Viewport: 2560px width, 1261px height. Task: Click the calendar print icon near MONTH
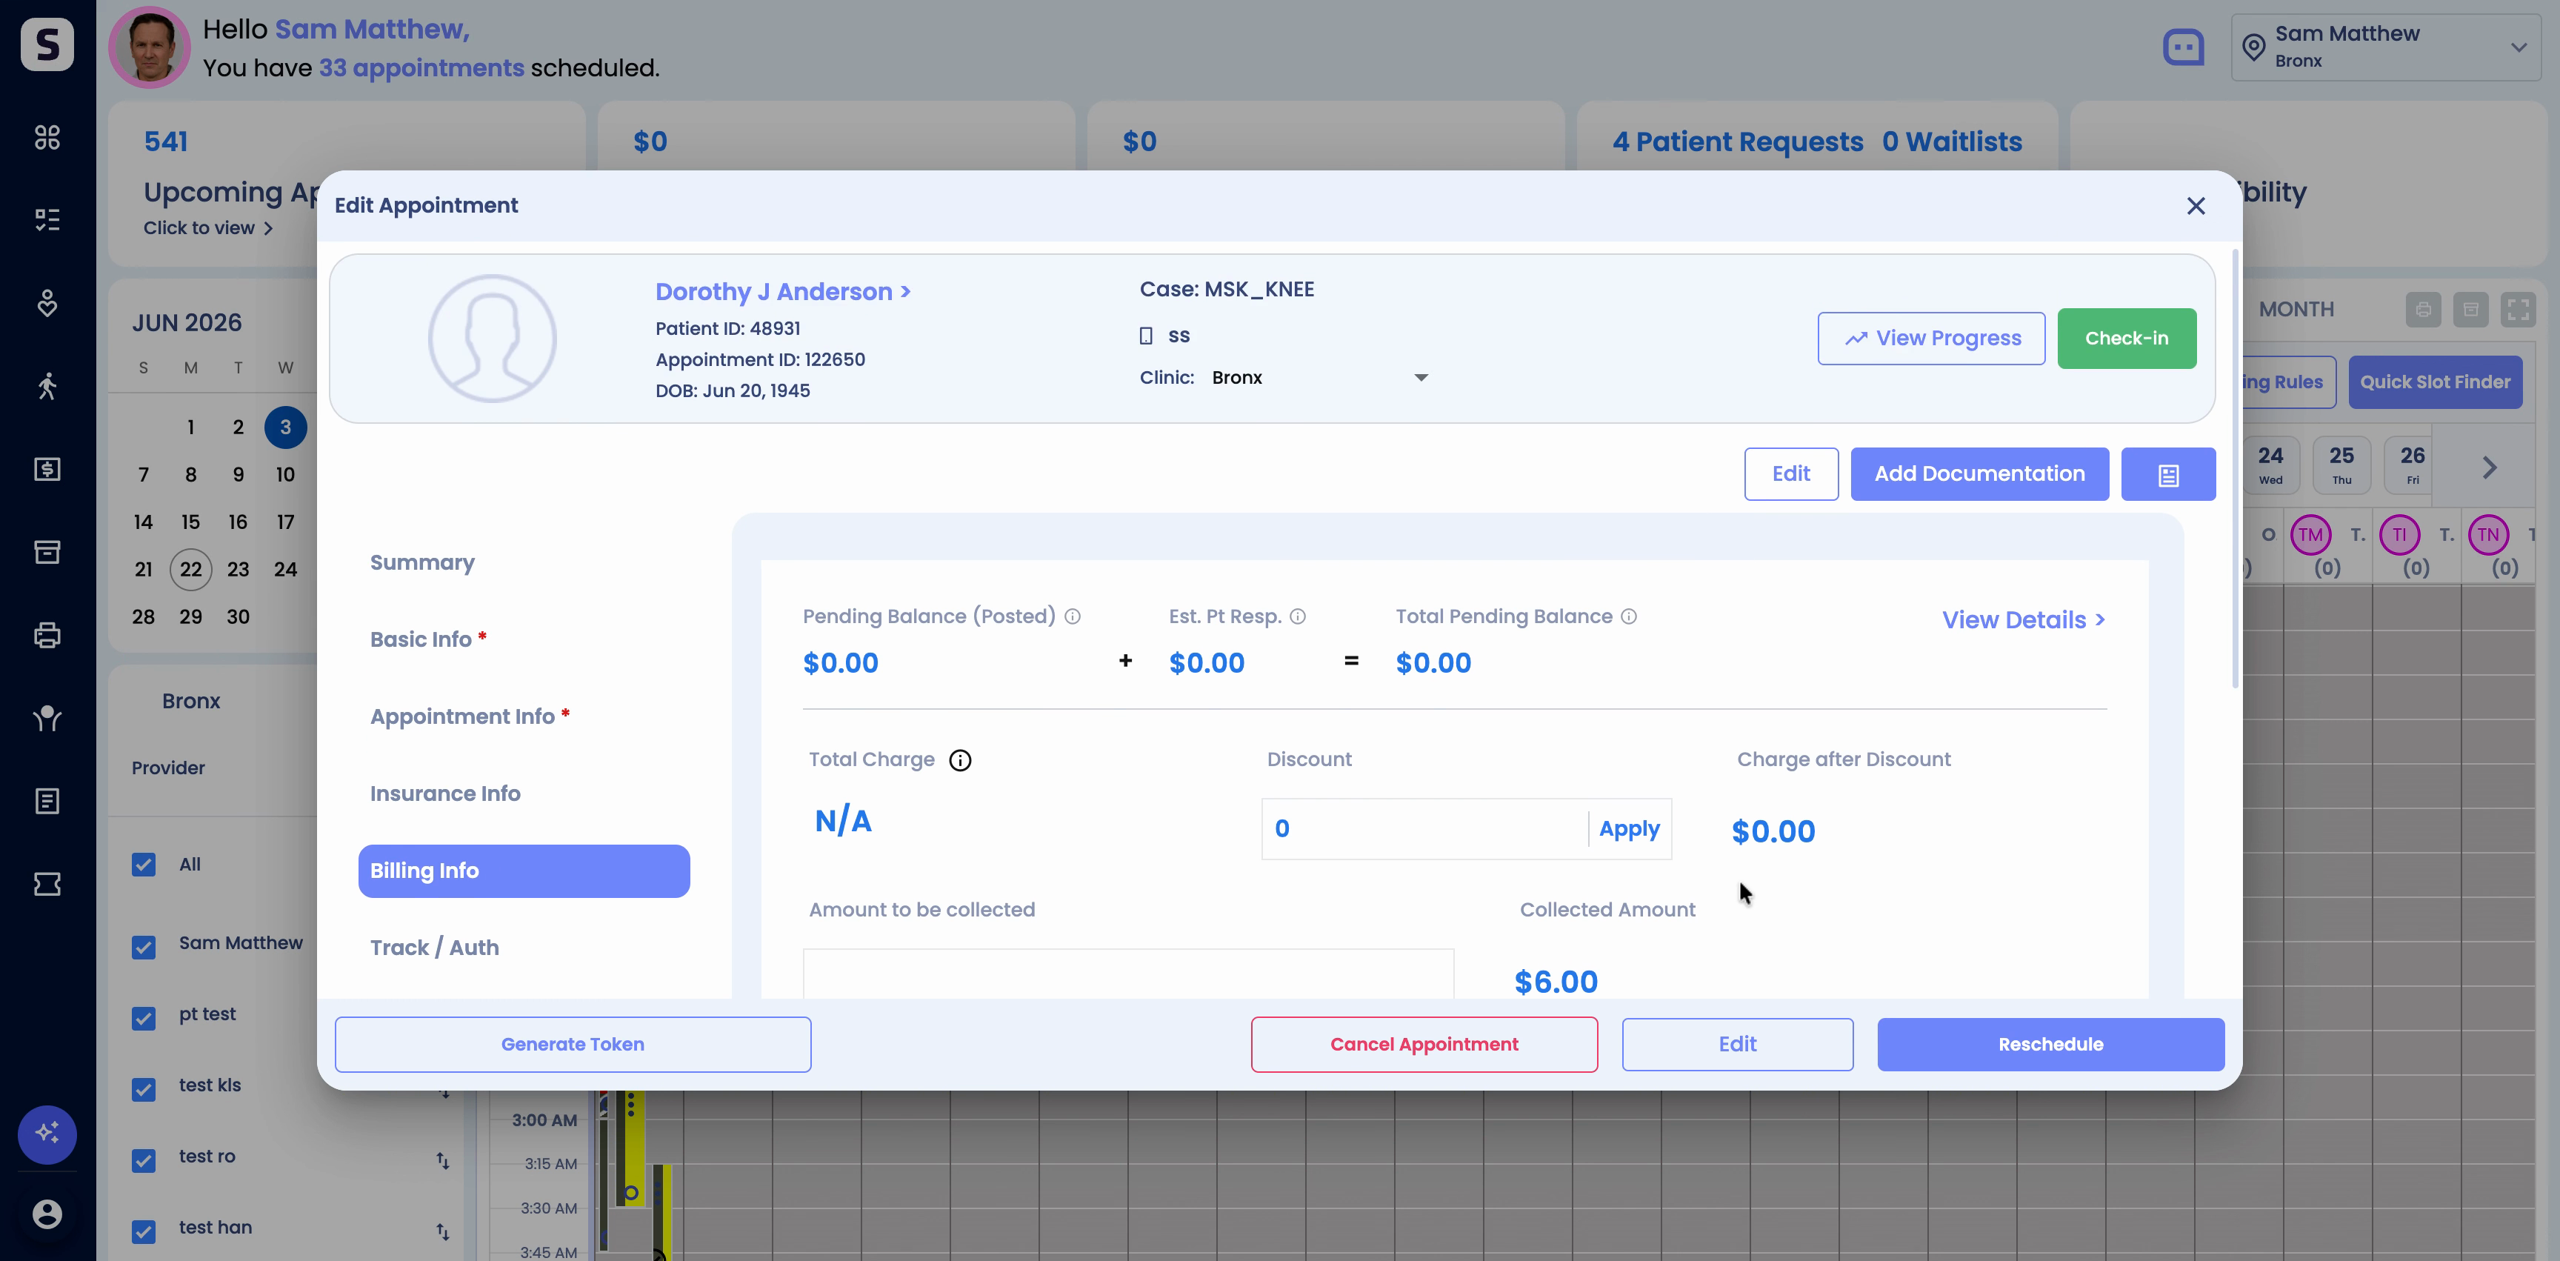pyautogui.click(x=2423, y=309)
